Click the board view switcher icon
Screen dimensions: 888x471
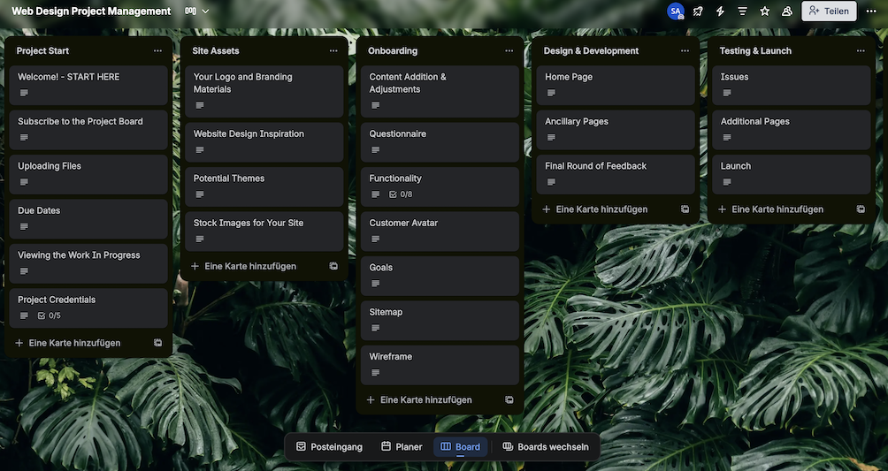click(x=191, y=11)
